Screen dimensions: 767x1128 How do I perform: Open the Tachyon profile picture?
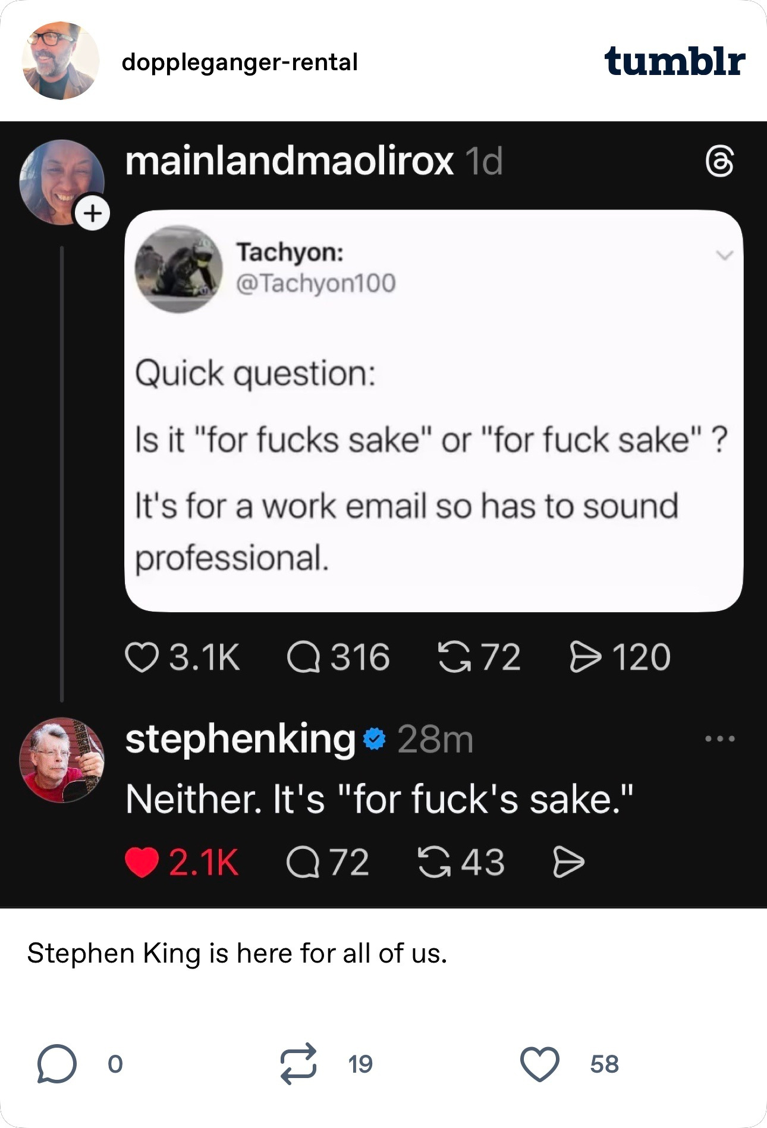179,268
